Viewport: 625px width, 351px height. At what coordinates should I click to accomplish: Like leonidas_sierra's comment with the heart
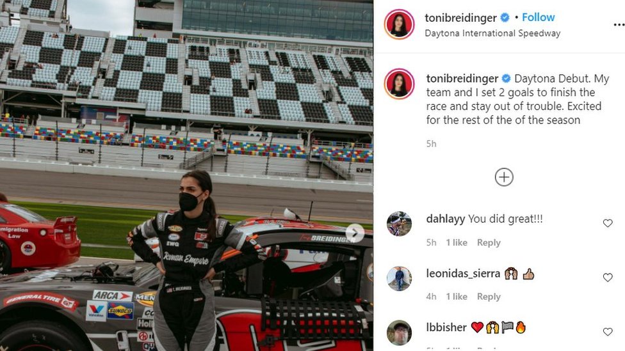click(x=608, y=277)
